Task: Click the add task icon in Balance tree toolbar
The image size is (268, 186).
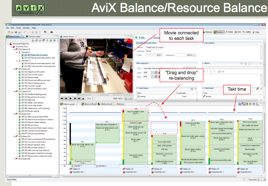Action: pos(51,41)
